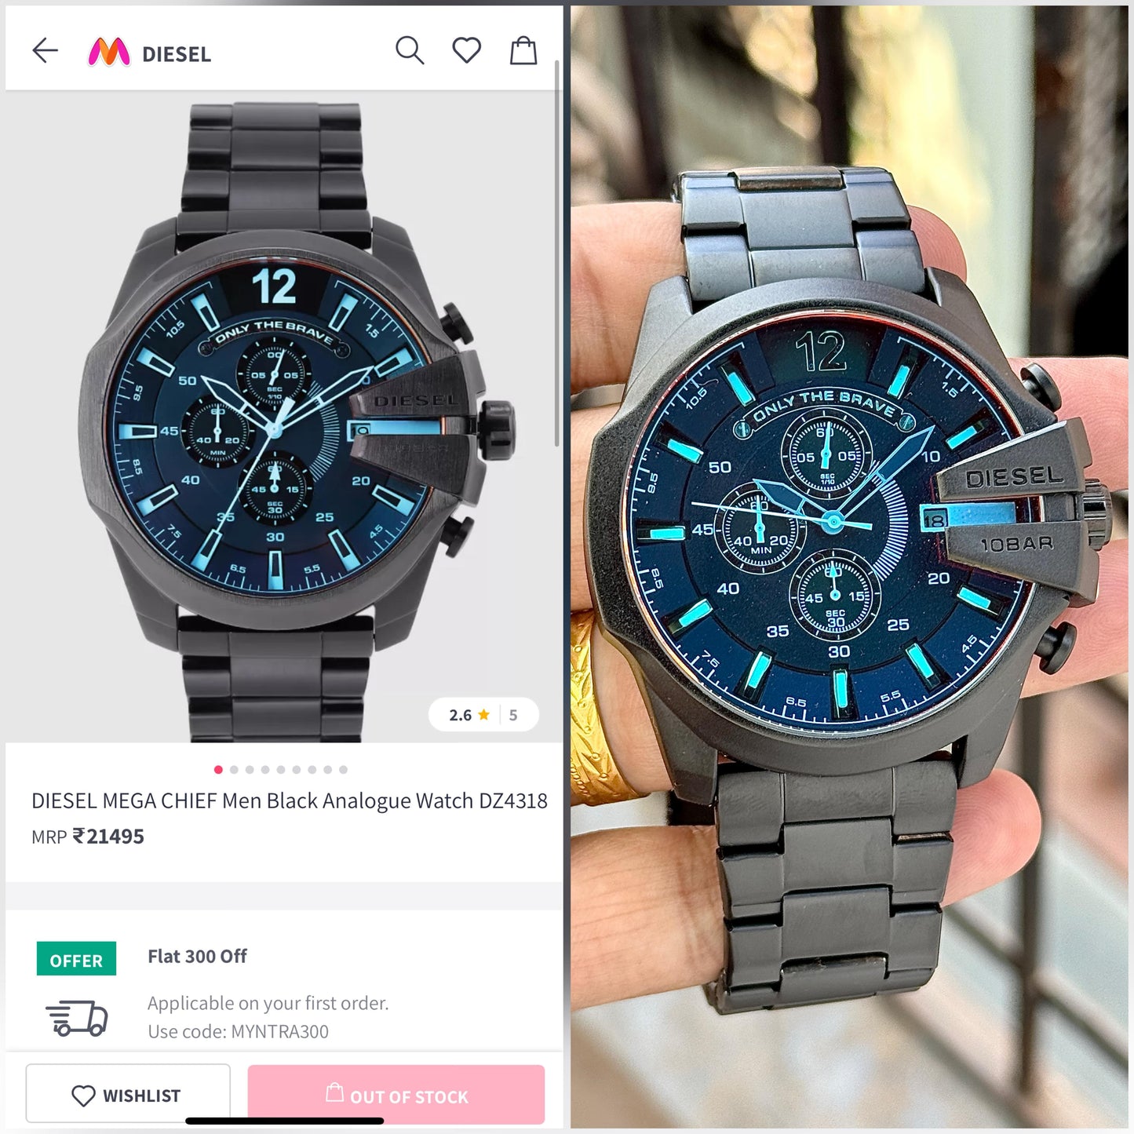This screenshot has height=1134, width=1134.
Task: Click the MYNTRA300 code text
Action: click(x=280, y=1032)
